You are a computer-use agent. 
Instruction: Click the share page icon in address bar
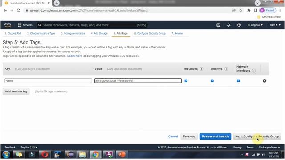click(234, 10)
